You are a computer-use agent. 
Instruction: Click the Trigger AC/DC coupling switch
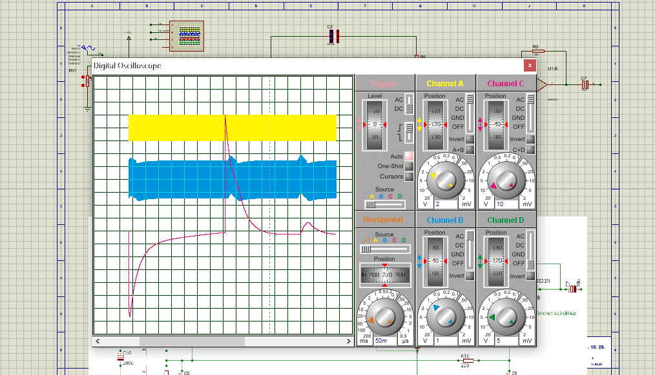click(409, 104)
